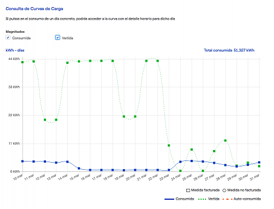Select the Vertida point for 19 mar

[124, 116]
